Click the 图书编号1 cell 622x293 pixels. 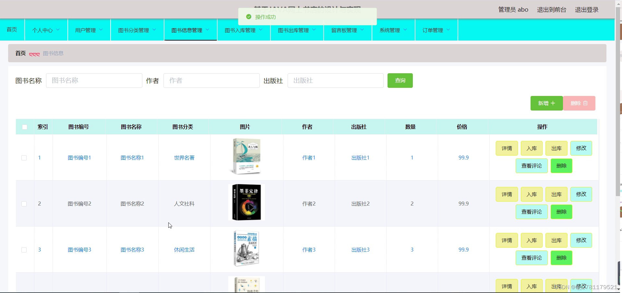click(79, 158)
